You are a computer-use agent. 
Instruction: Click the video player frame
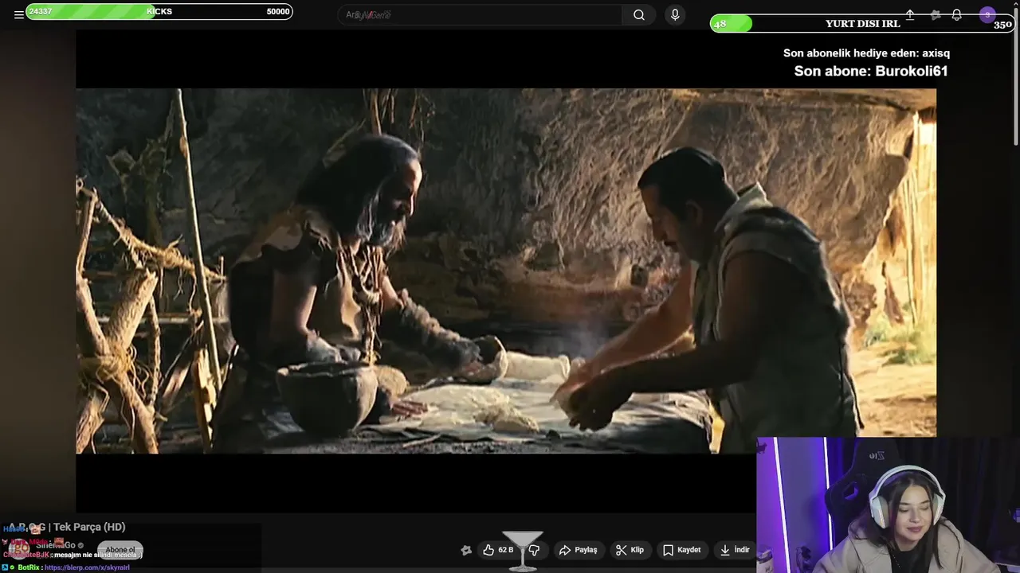coord(506,271)
